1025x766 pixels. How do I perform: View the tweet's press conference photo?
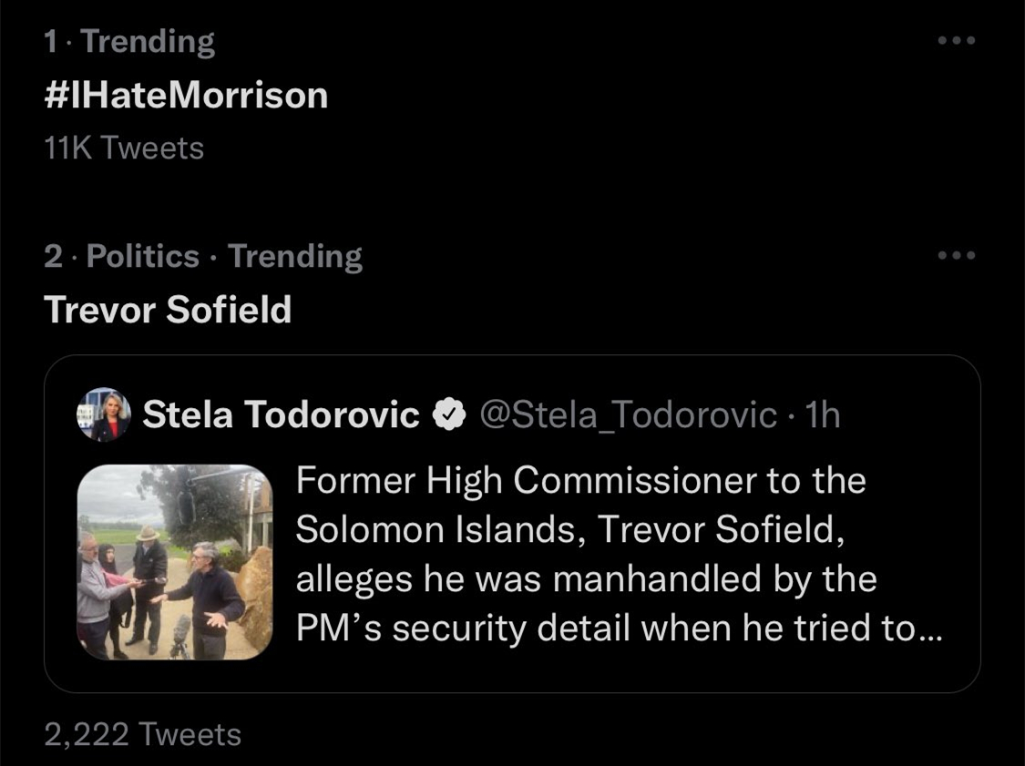pos(174,562)
